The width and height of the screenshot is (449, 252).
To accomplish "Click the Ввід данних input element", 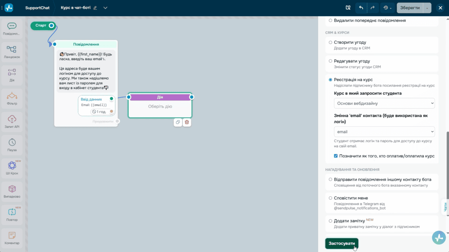I will click(96, 105).
